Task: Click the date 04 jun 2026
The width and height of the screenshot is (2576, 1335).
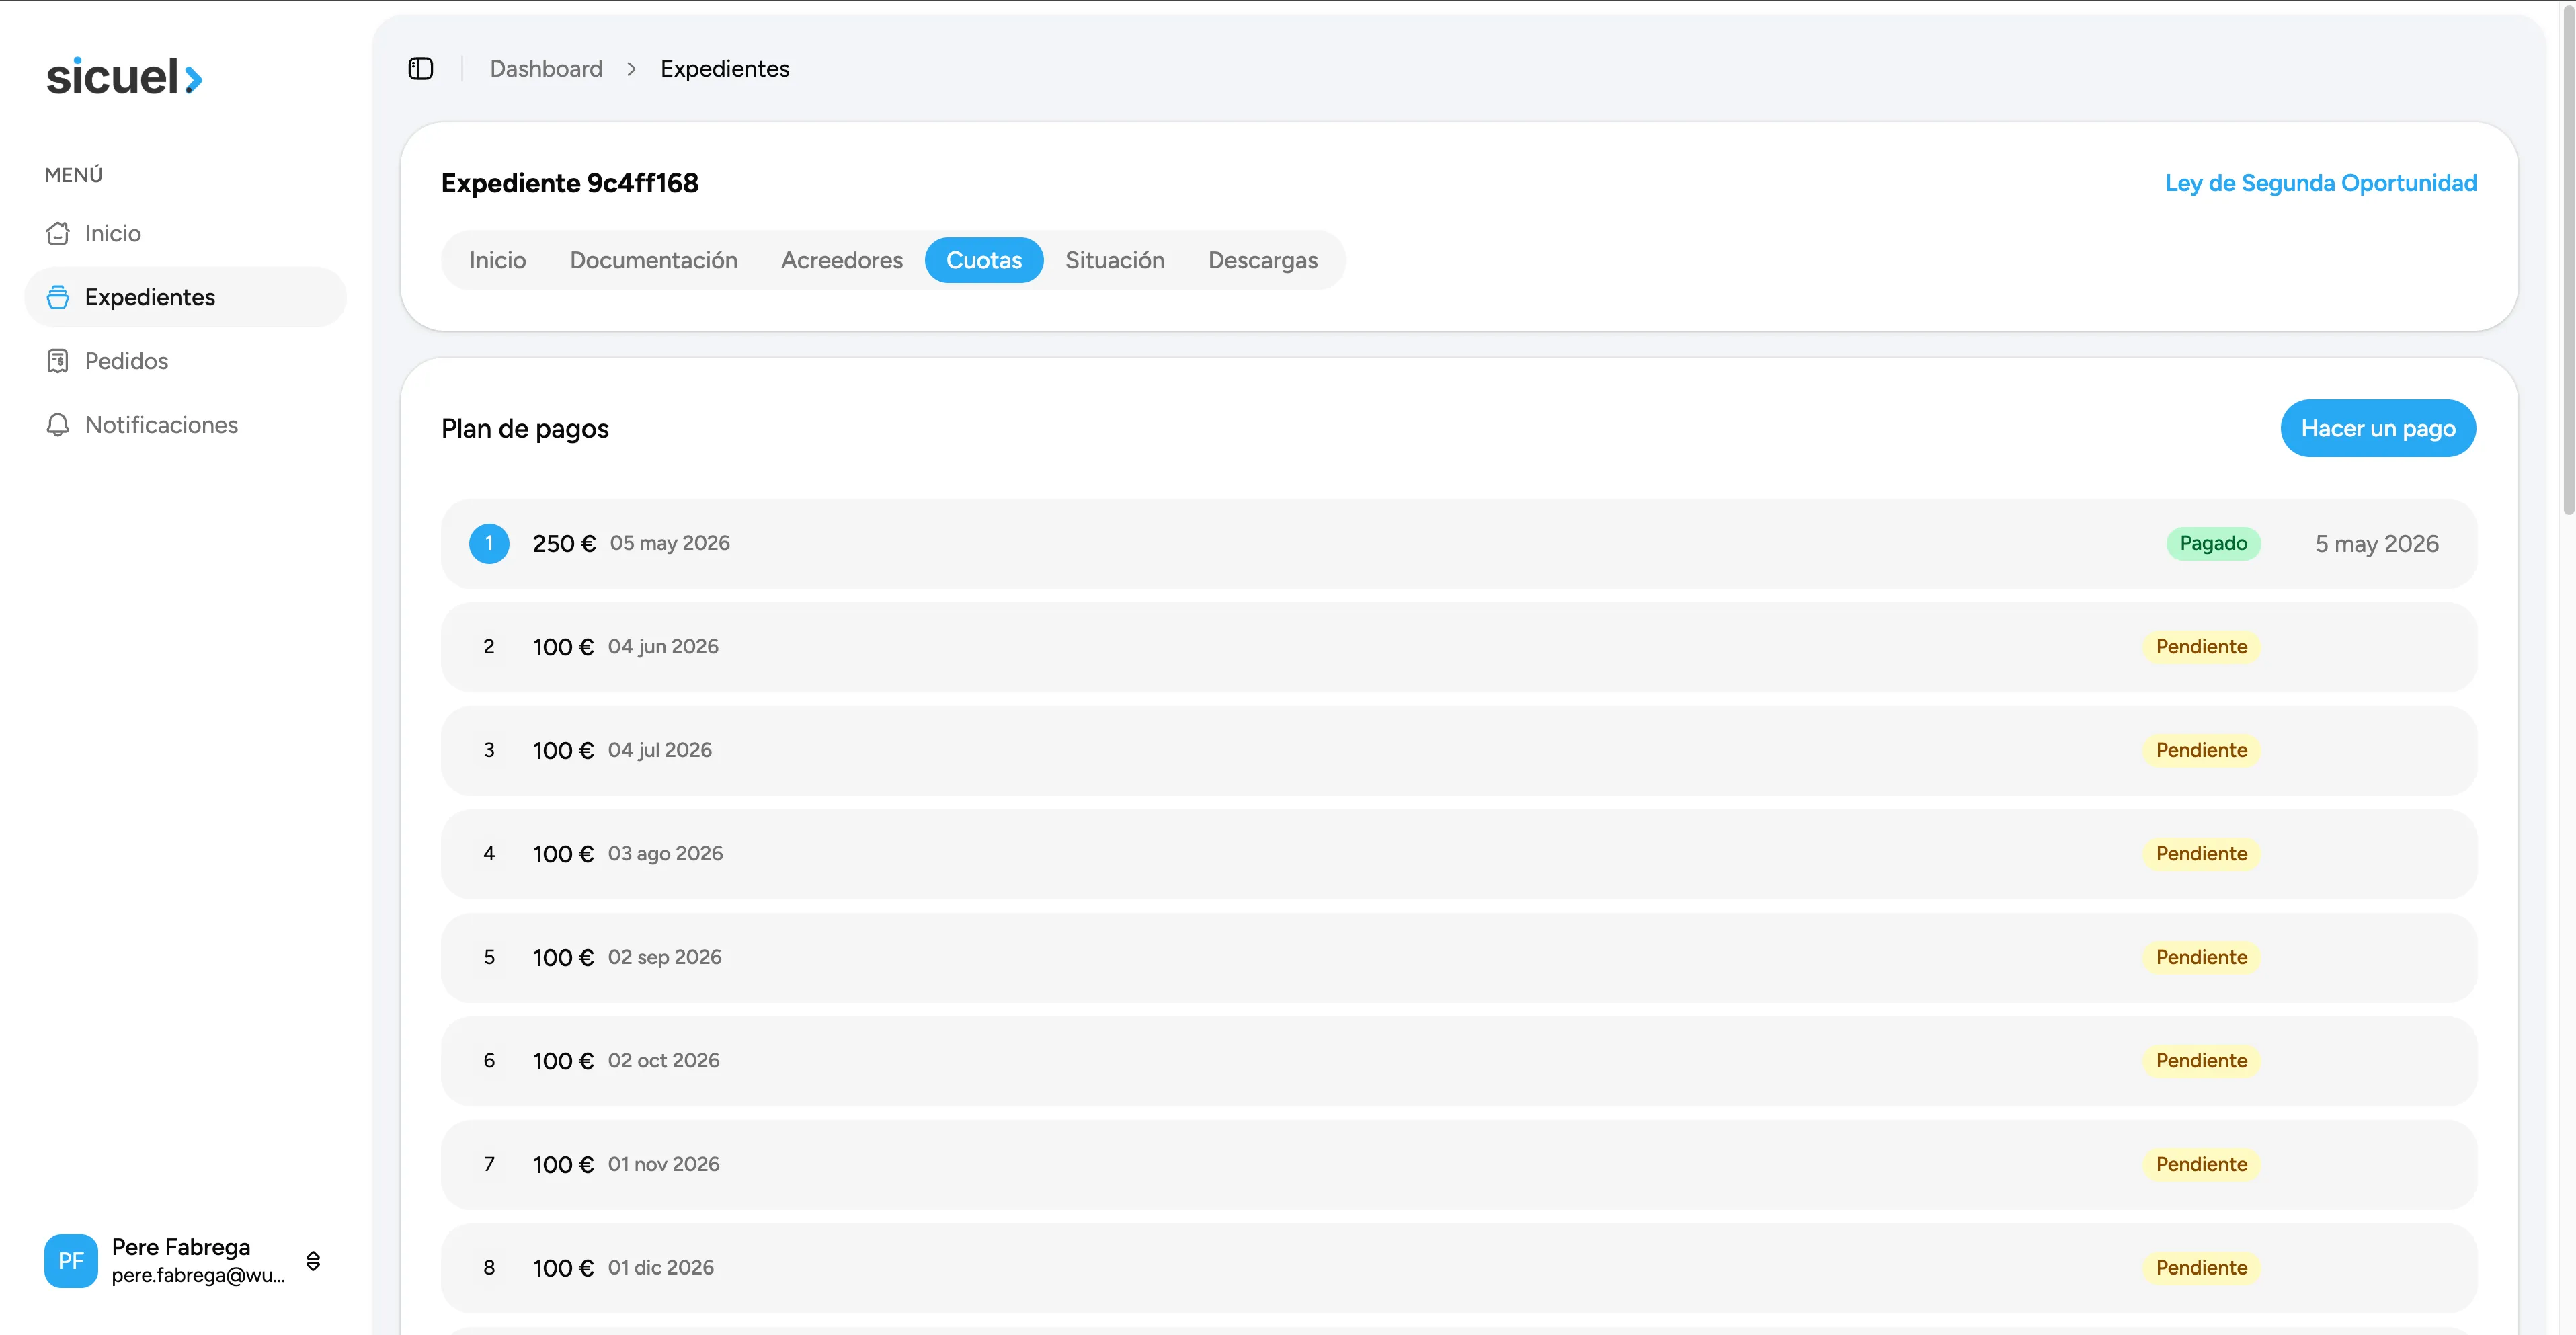Action: point(663,647)
